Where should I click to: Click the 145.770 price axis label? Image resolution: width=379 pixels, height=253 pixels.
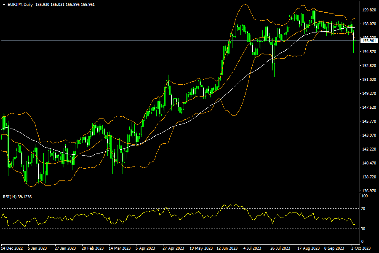pyautogui.click(x=369, y=121)
